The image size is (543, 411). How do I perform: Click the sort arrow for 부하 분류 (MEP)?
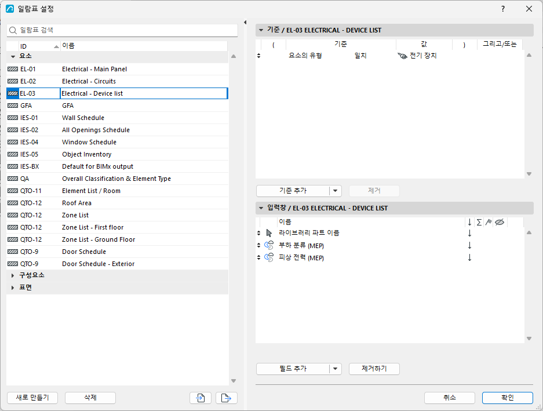469,245
